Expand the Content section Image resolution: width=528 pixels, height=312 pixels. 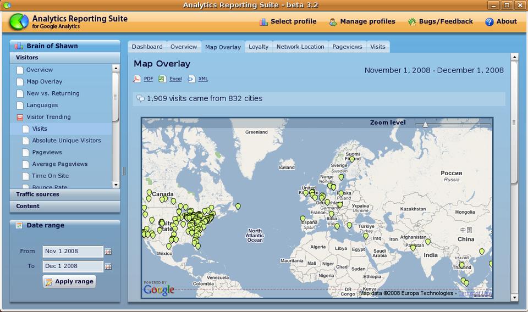pos(28,206)
